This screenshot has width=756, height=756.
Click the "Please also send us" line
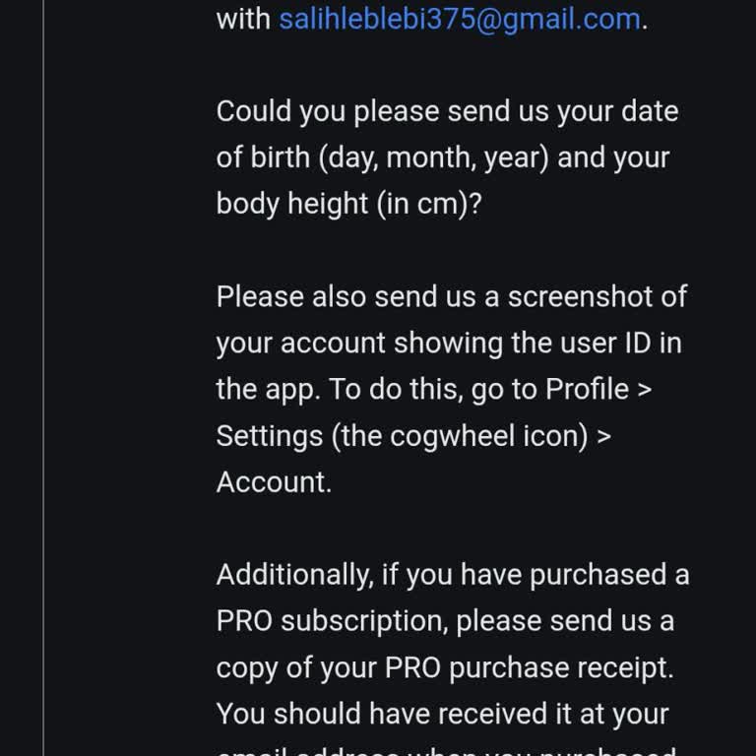point(358,296)
